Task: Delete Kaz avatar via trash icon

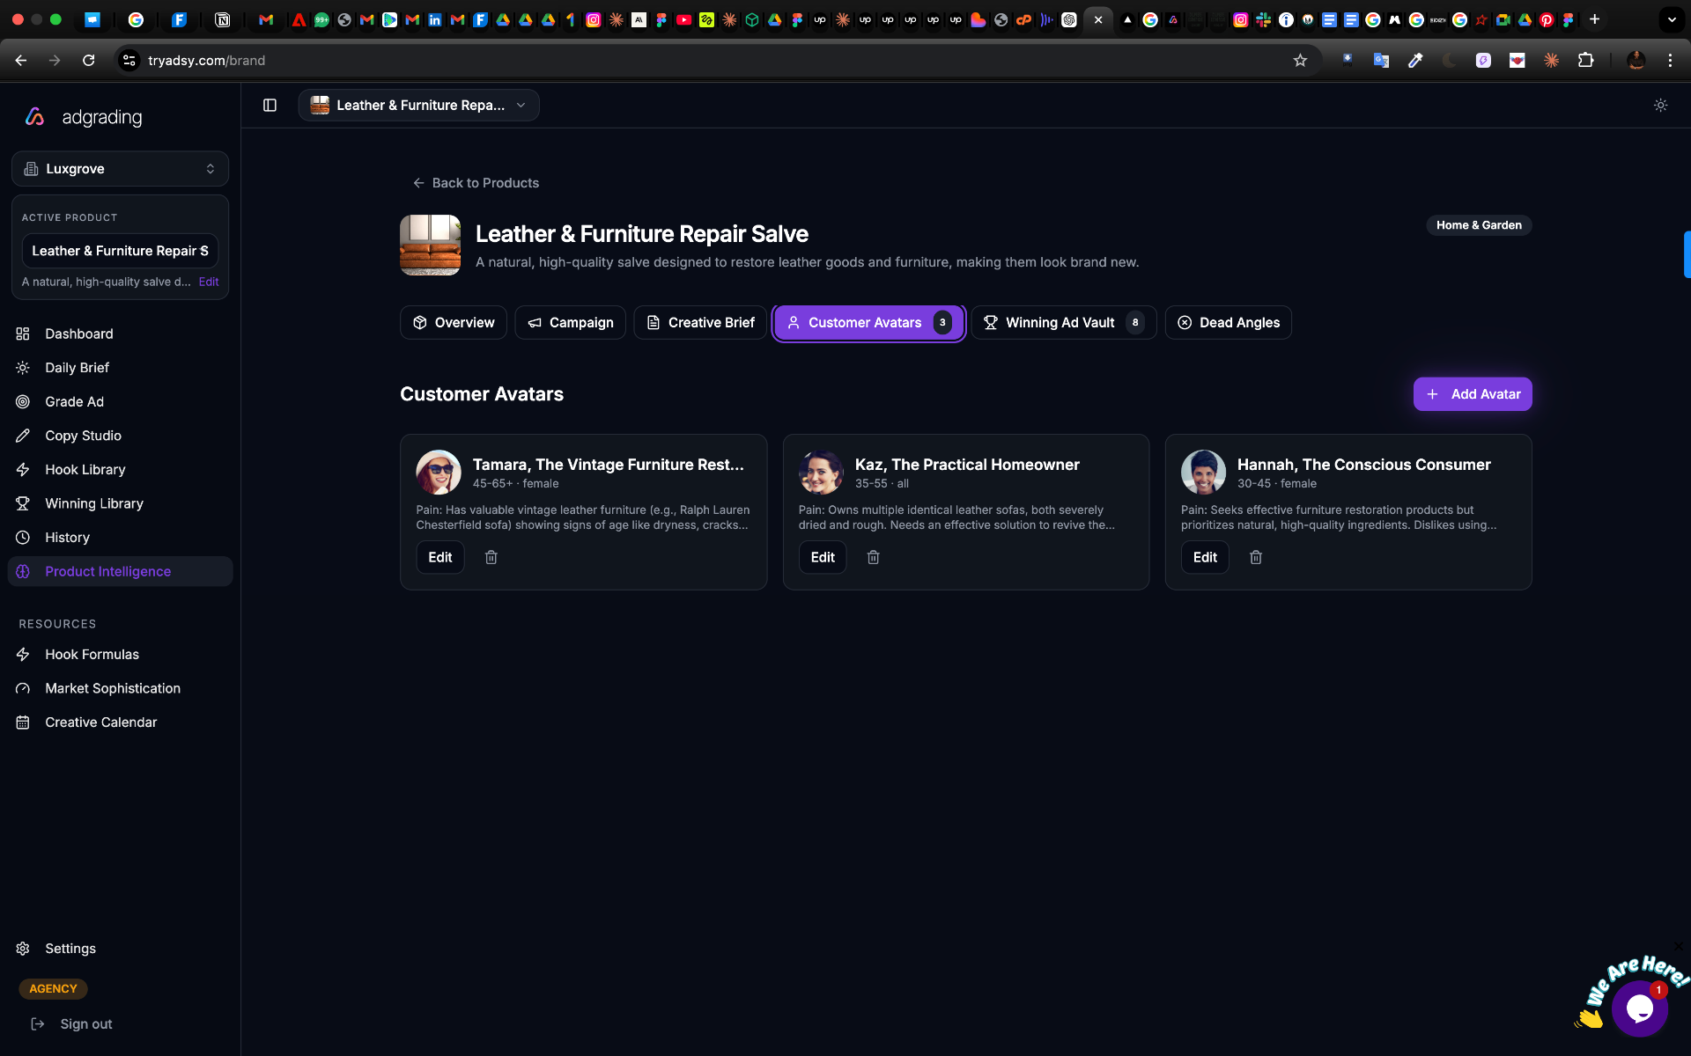Action: (874, 557)
